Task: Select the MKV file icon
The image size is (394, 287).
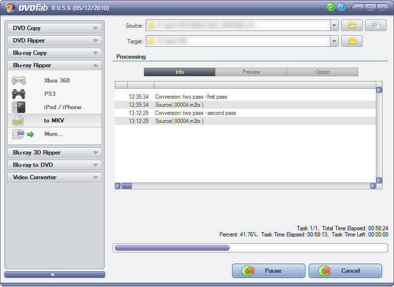Action: coord(18,121)
